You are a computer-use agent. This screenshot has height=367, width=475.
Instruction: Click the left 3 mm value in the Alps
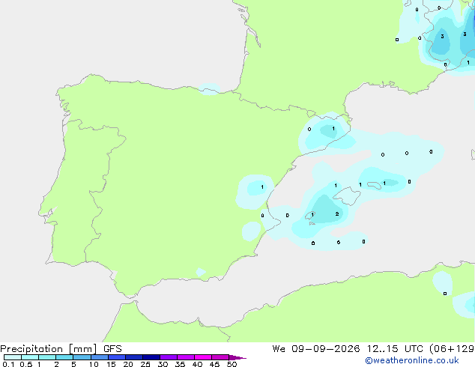[x=442, y=37]
